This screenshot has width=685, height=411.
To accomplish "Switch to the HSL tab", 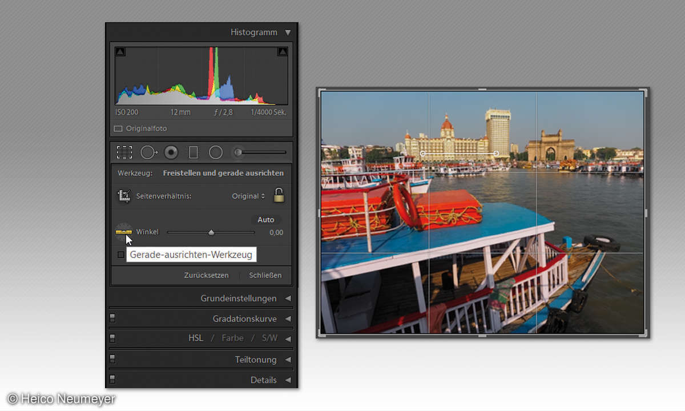I will (x=196, y=338).
